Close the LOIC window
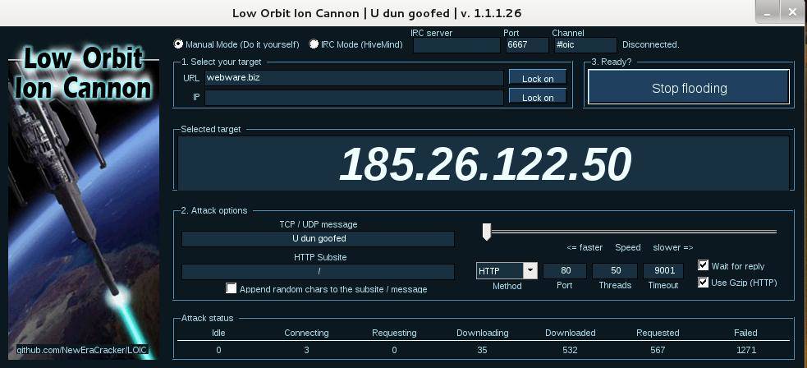Viewport: 807px width, 368px height. pyautogui.click(x=794, y=11)
